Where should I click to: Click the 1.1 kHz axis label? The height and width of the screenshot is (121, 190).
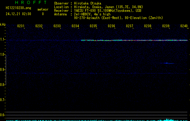pos(2,39)
